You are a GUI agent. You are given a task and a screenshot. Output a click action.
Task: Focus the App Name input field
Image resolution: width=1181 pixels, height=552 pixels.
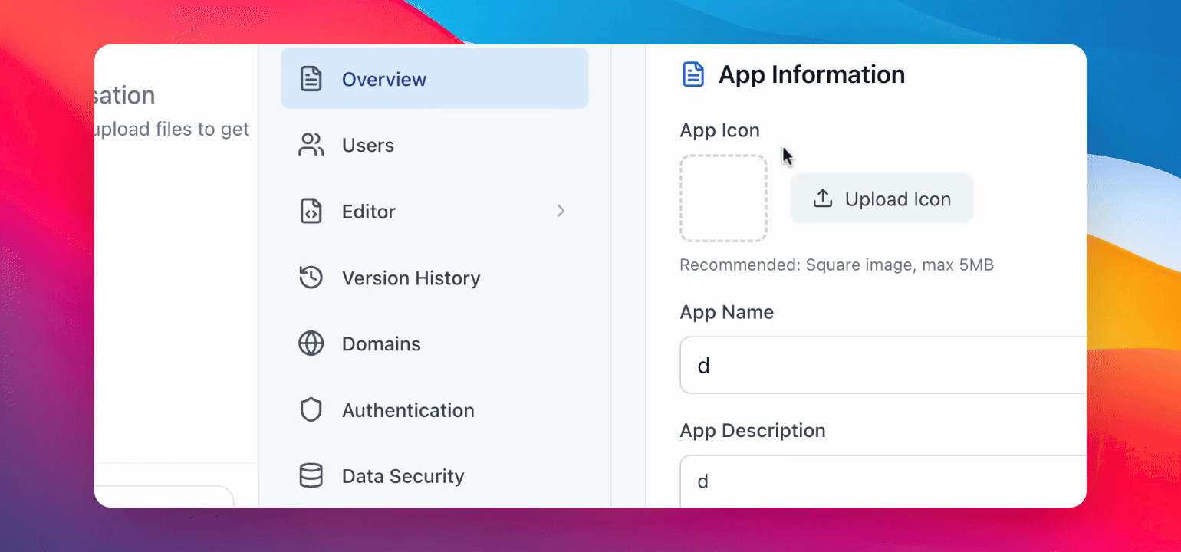882,366
